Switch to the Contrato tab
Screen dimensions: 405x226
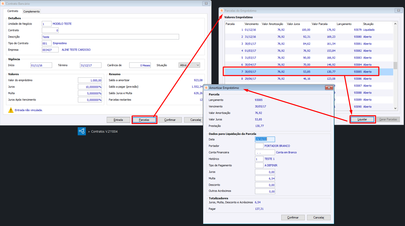click(13, 11)
